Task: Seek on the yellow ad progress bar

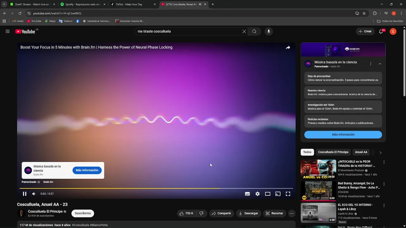Action: click(x=156, y=188)
